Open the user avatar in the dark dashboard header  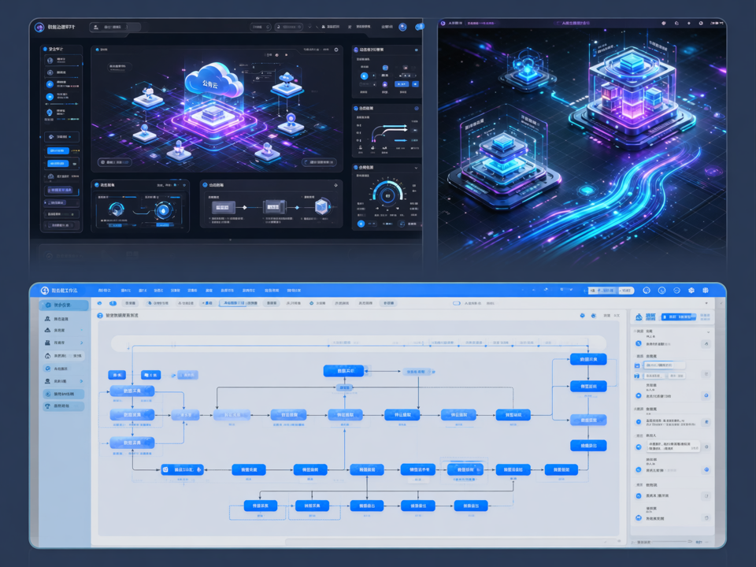[402, 27]
